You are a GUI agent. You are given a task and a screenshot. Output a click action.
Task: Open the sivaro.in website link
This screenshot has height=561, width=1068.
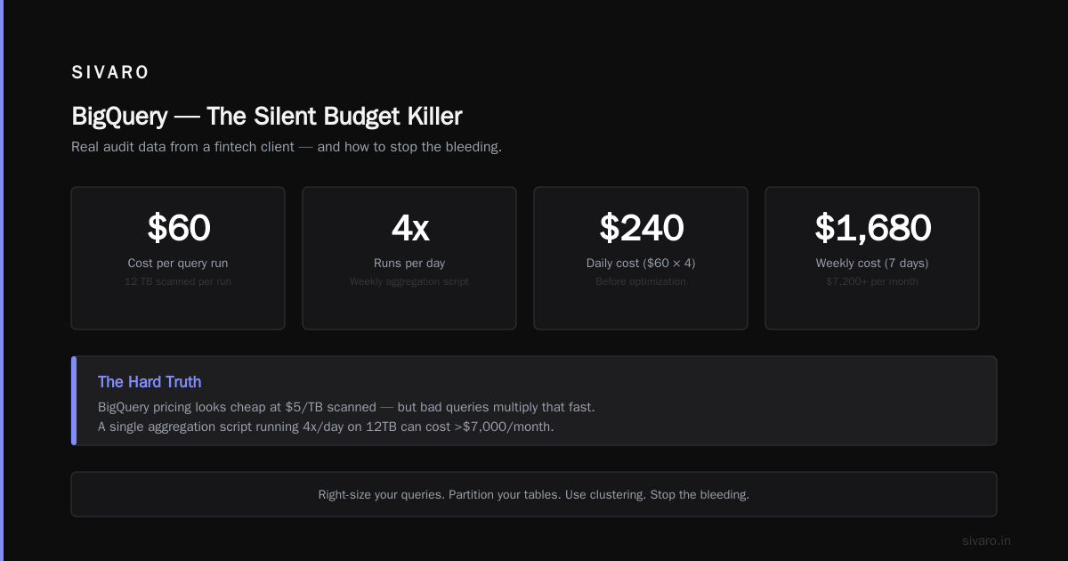coord(986,541)
